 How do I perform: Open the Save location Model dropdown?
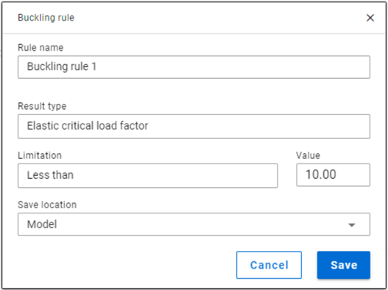tap(194, 224)
